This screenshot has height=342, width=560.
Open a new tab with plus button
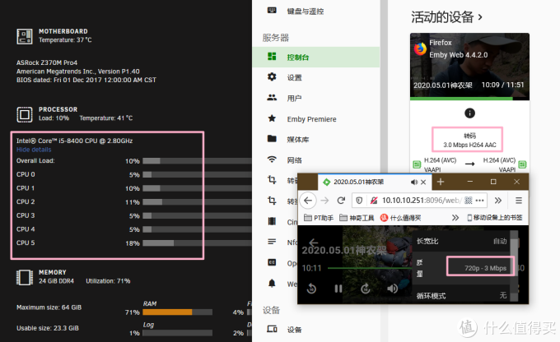(x=441, y=182)
